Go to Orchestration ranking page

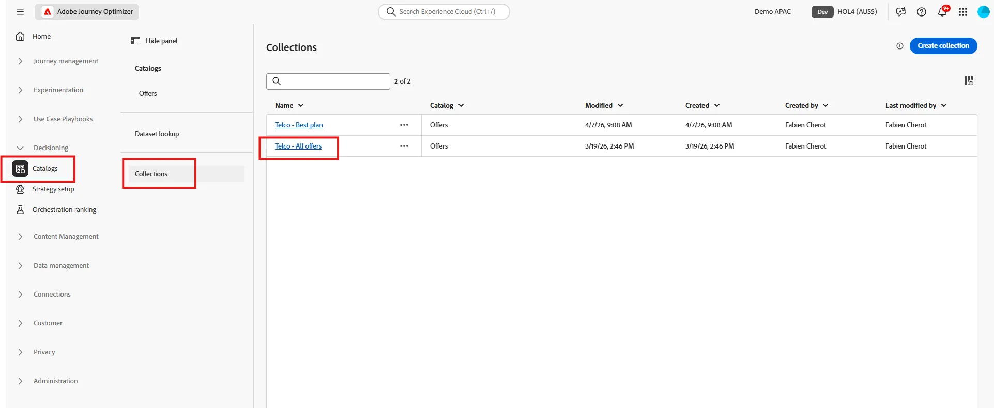pos(64,210)
